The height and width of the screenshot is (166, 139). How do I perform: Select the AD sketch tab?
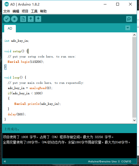point(10,28)
